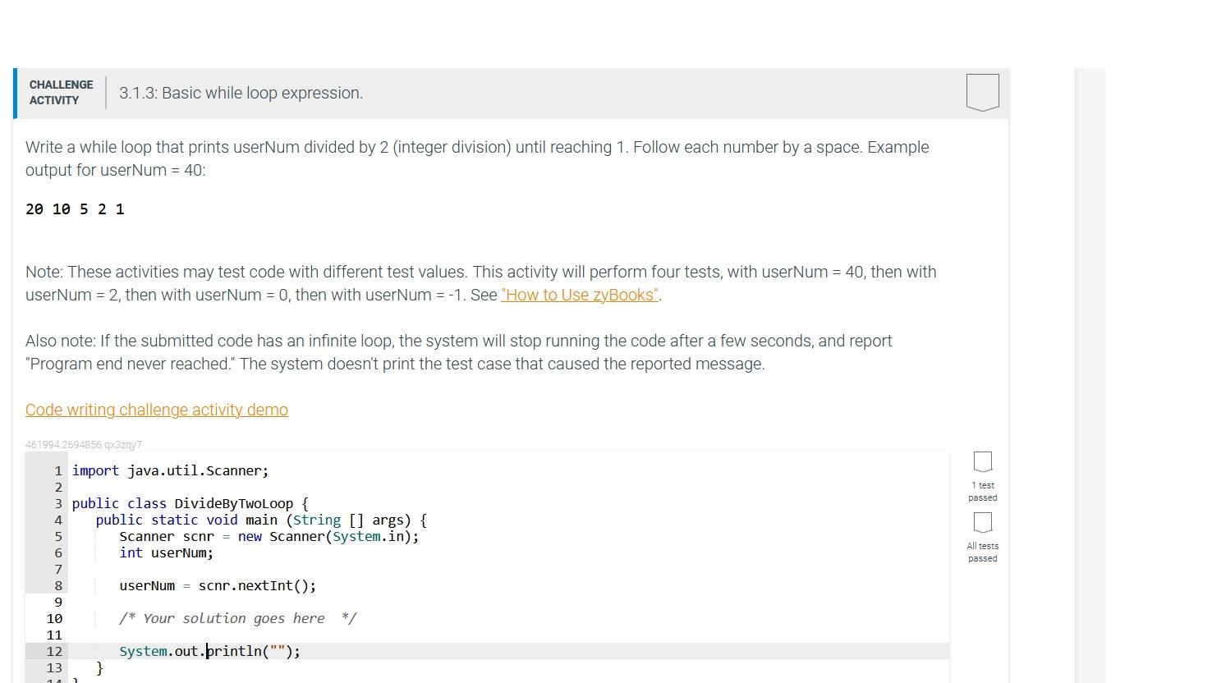Place cursor on the System.out.println statement
Viewport: 1212px width, 683px height.
click(x=209, y=651)
